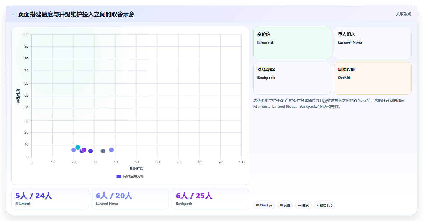Click the y-axis tick label 100

coord(26,34)
